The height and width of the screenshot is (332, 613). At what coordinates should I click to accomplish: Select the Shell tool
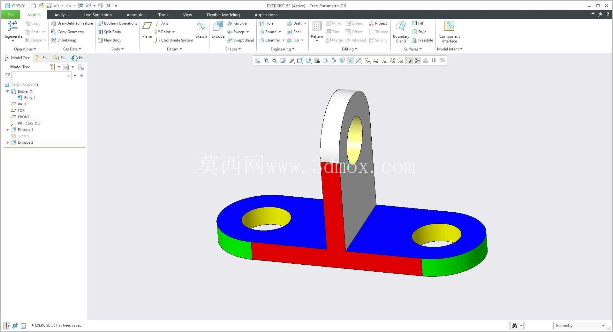pyautogui.click(x=294, y=32)
